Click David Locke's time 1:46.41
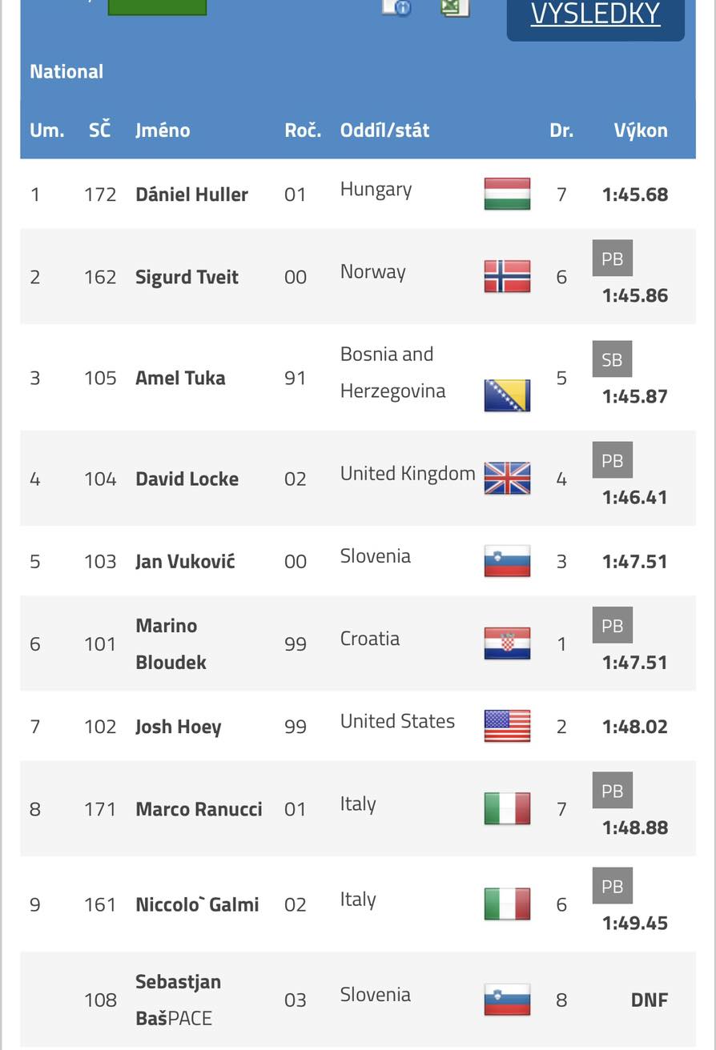 634,497
